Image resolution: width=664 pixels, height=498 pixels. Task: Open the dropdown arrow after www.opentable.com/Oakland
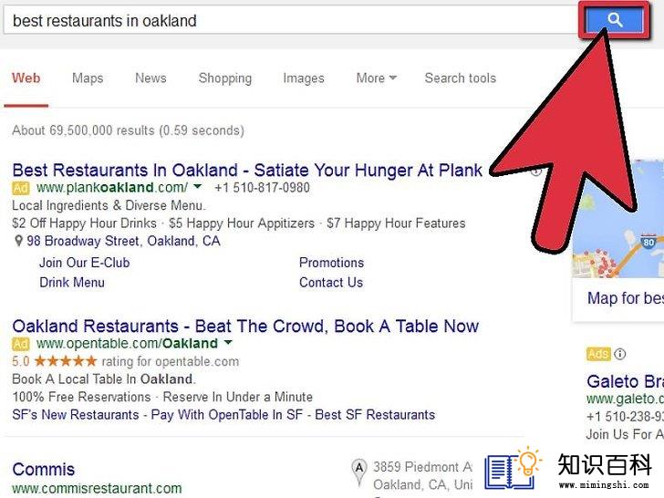coord(228,342)
